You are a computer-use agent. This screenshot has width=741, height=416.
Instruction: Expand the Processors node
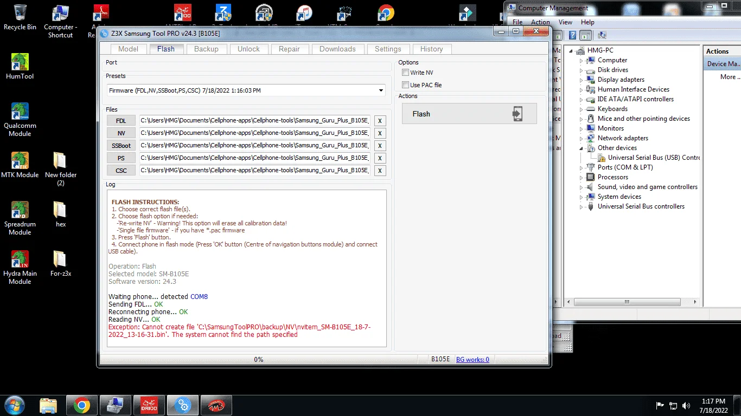click(x=581, y=178)
